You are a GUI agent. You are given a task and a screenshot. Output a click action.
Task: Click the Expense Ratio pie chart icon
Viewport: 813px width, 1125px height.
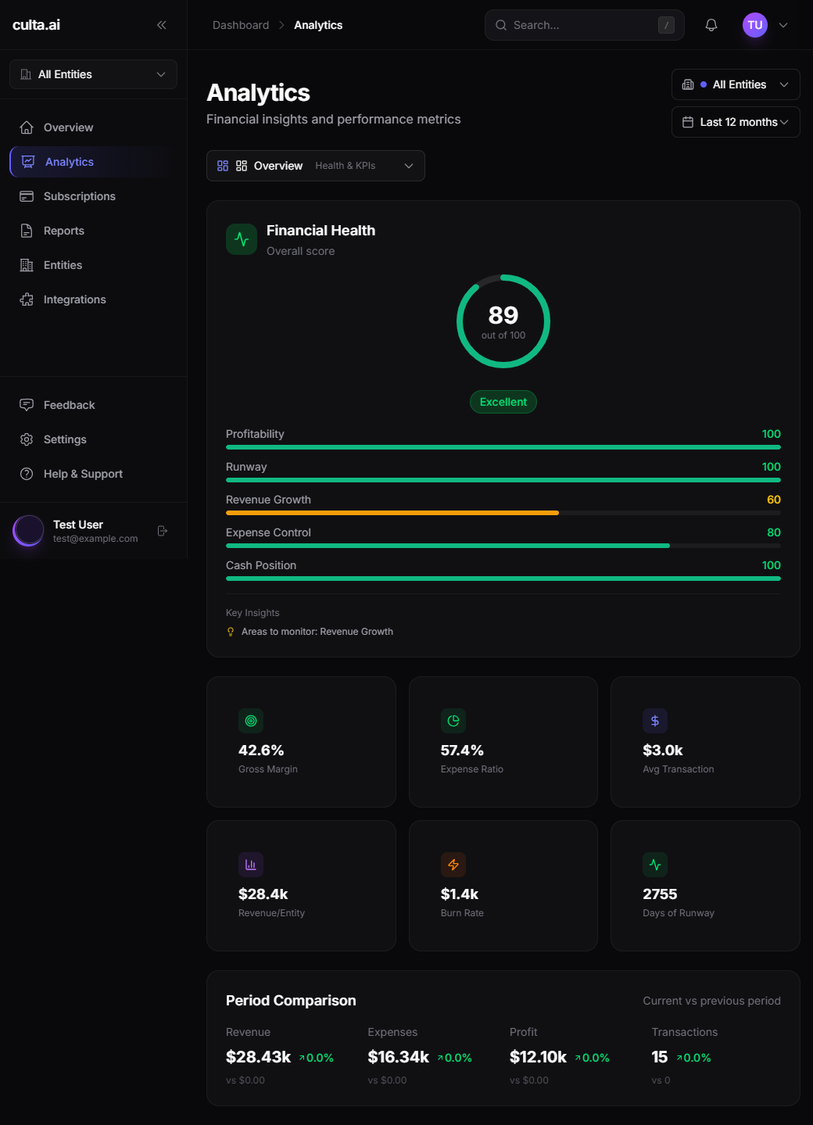453,720
